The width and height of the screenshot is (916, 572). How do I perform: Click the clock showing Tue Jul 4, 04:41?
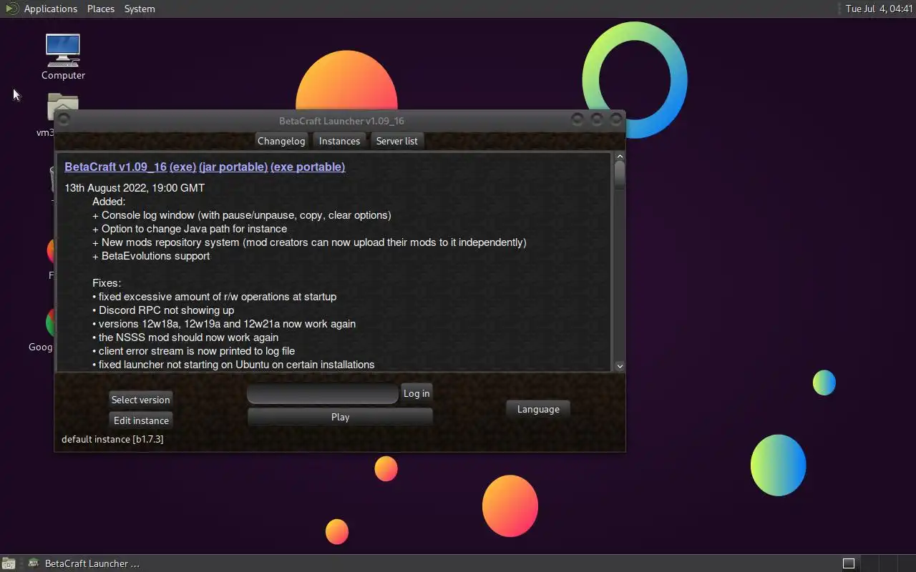[879, 9]
